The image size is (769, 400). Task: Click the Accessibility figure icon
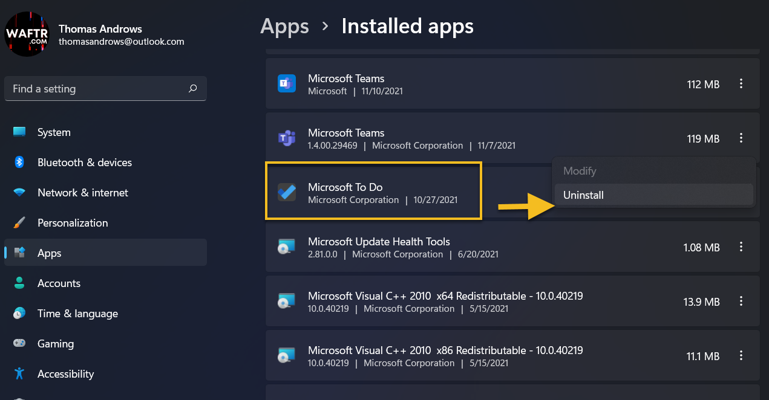coord(19,374)
